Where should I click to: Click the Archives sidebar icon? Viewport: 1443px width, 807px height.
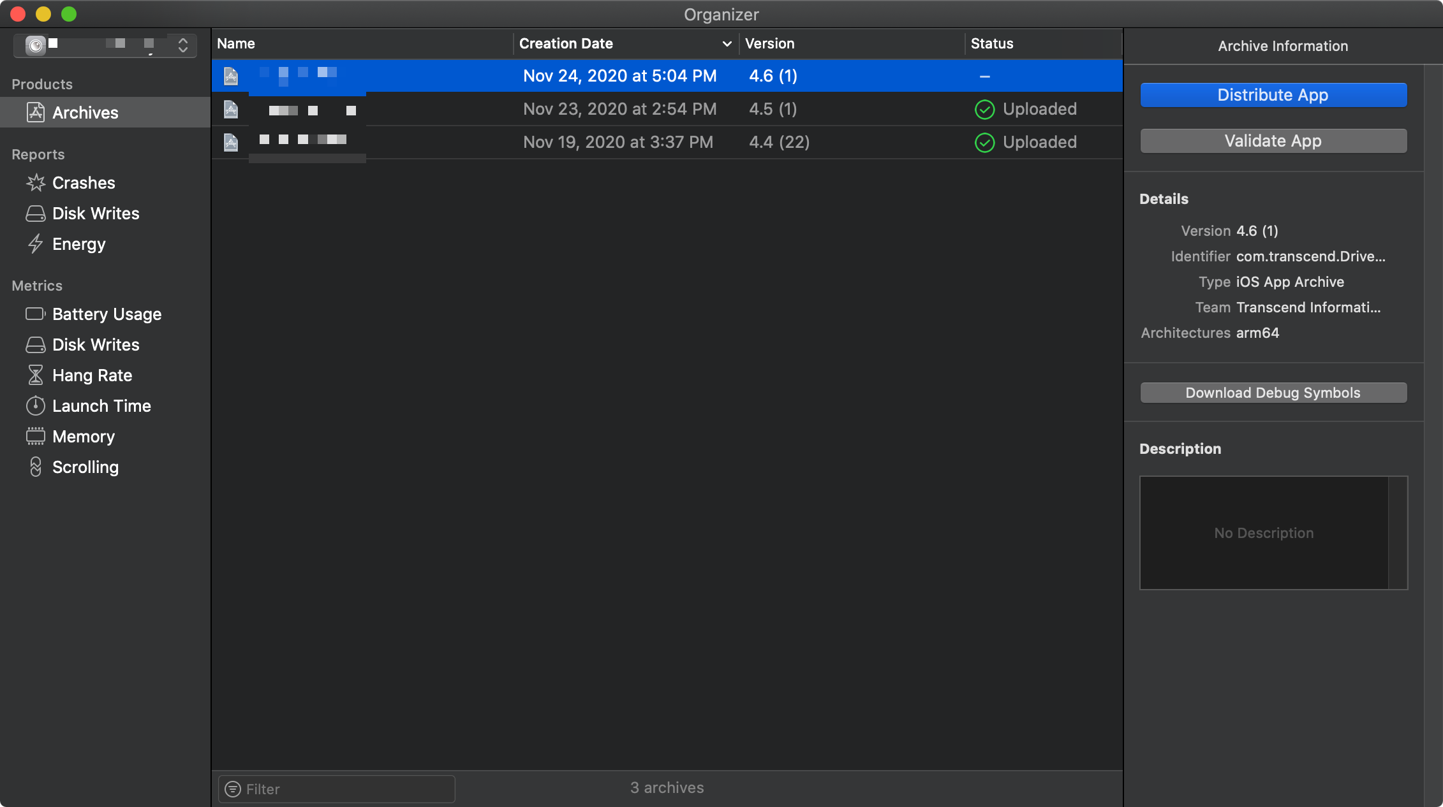(x=36, y=112)
